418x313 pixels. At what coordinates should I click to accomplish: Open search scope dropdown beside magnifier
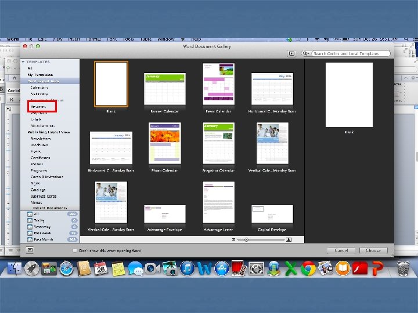306,53
